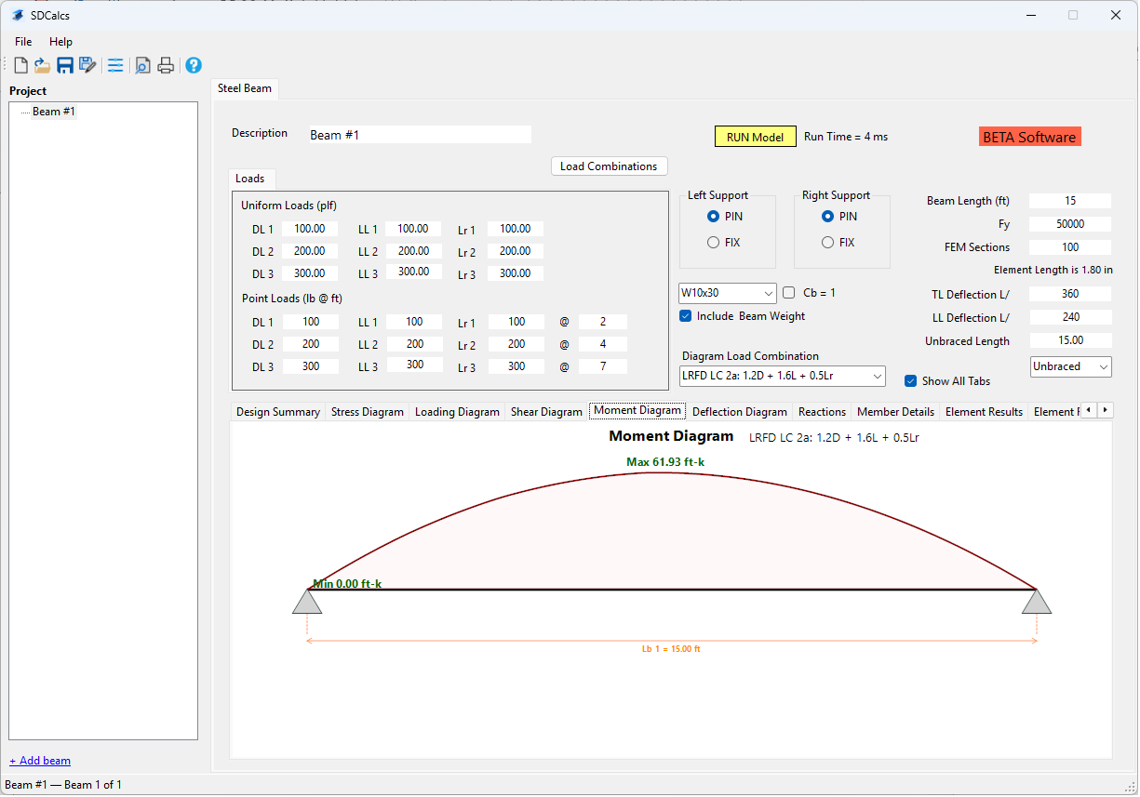
Task: Open Load Combinations button
Action: tap(609, 166)
